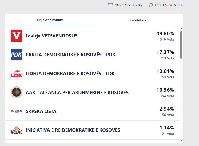Click the PDK party logo
Image resolution: width=199 pixels, height=146 pixels.
point(17,55)
